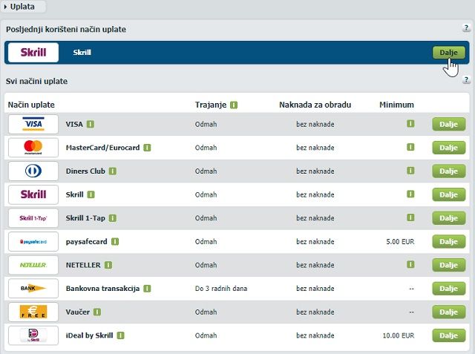Click the Skrill 1-Tap logo
This screenshot has width=475, height=354.
[33, 218]
